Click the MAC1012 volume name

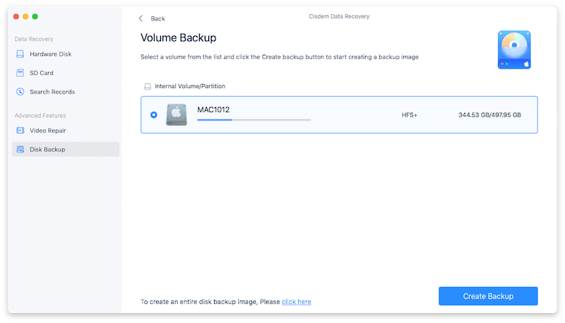click(213, 110)
